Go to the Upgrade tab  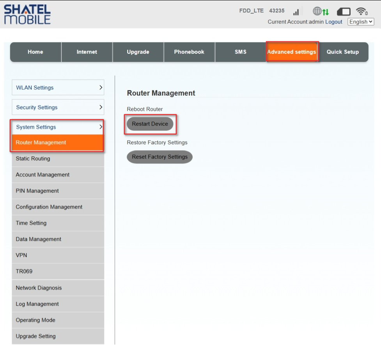coord(138,52)
